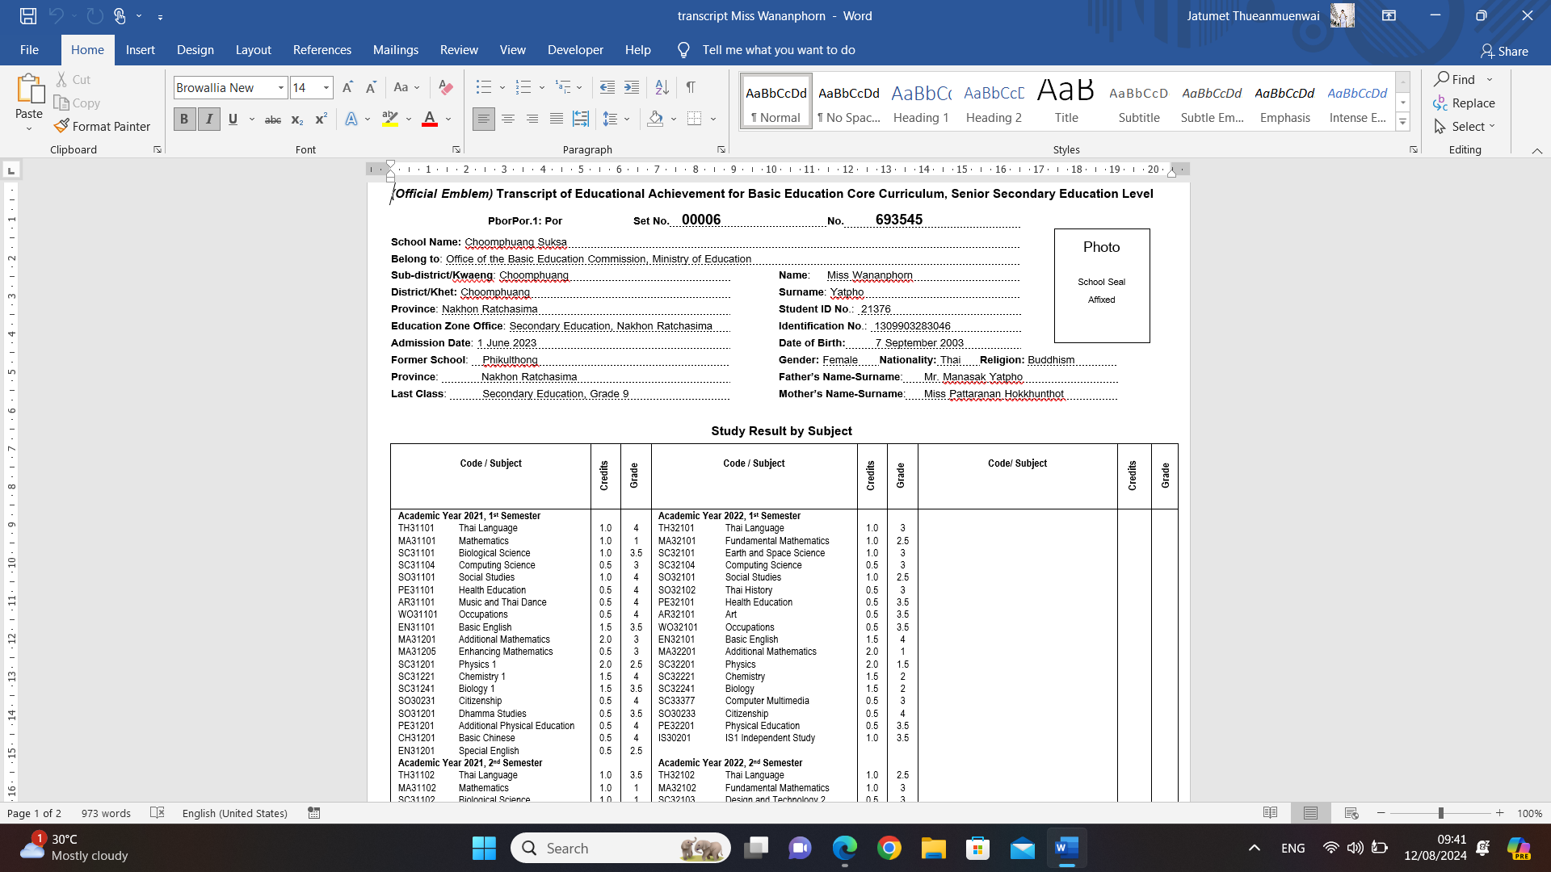Increase paragraph indent
Screen dimensions: 1551x872
(x=632, y=87)
